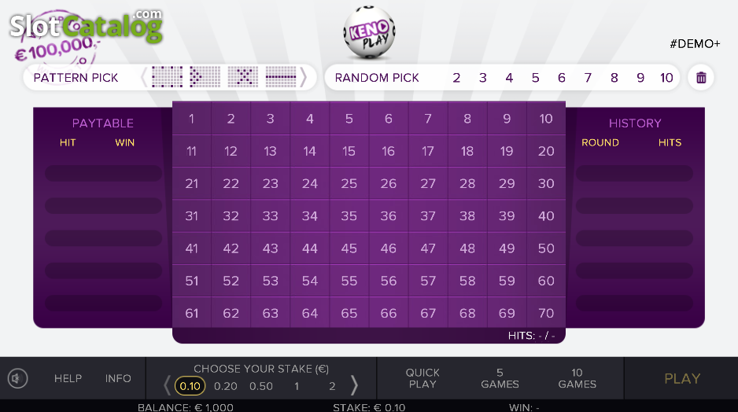Viewport: 738px width, 412px height.
Task: Pick number 35 on the Keno grid
Action: pos(349,216)
